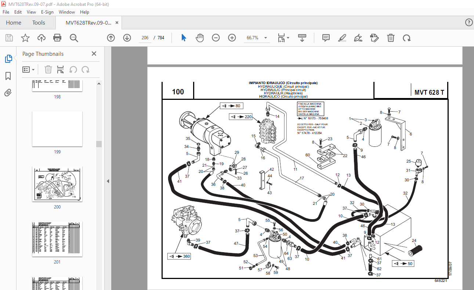Rotate the thumbnail counterclockwise
The image size is (474, 290).
(x=73, y=69)
